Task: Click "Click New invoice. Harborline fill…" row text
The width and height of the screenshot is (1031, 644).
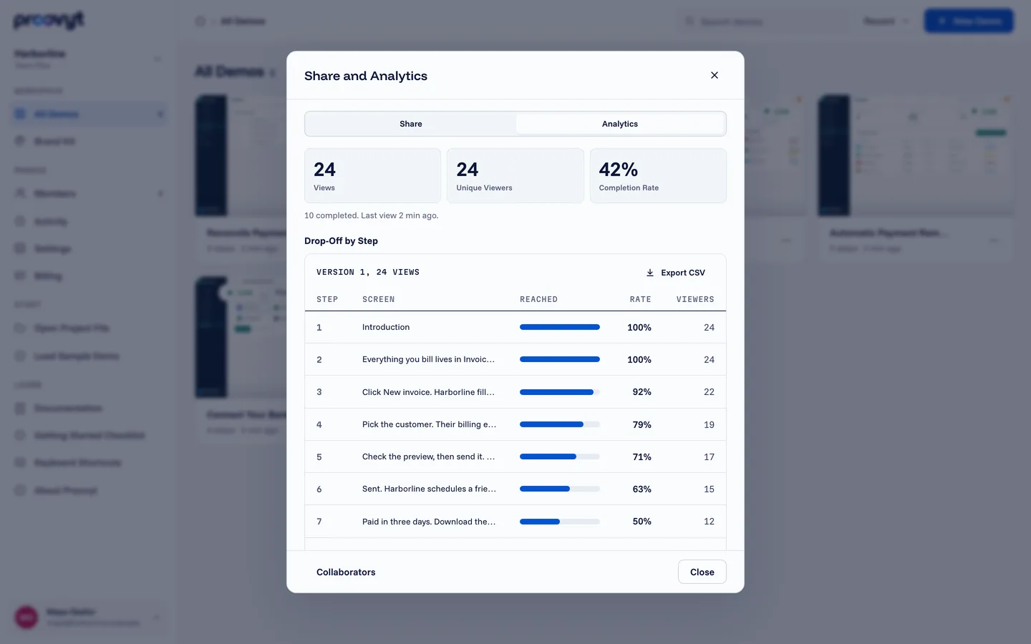Action: (x=428, y=392)
